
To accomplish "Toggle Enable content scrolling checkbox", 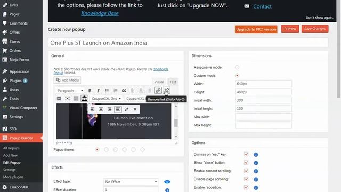I will (x=246, y=171).
